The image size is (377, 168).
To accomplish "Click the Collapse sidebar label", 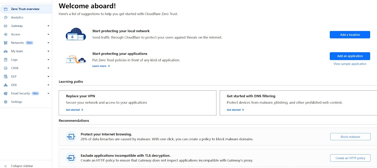I will point(22,166).
